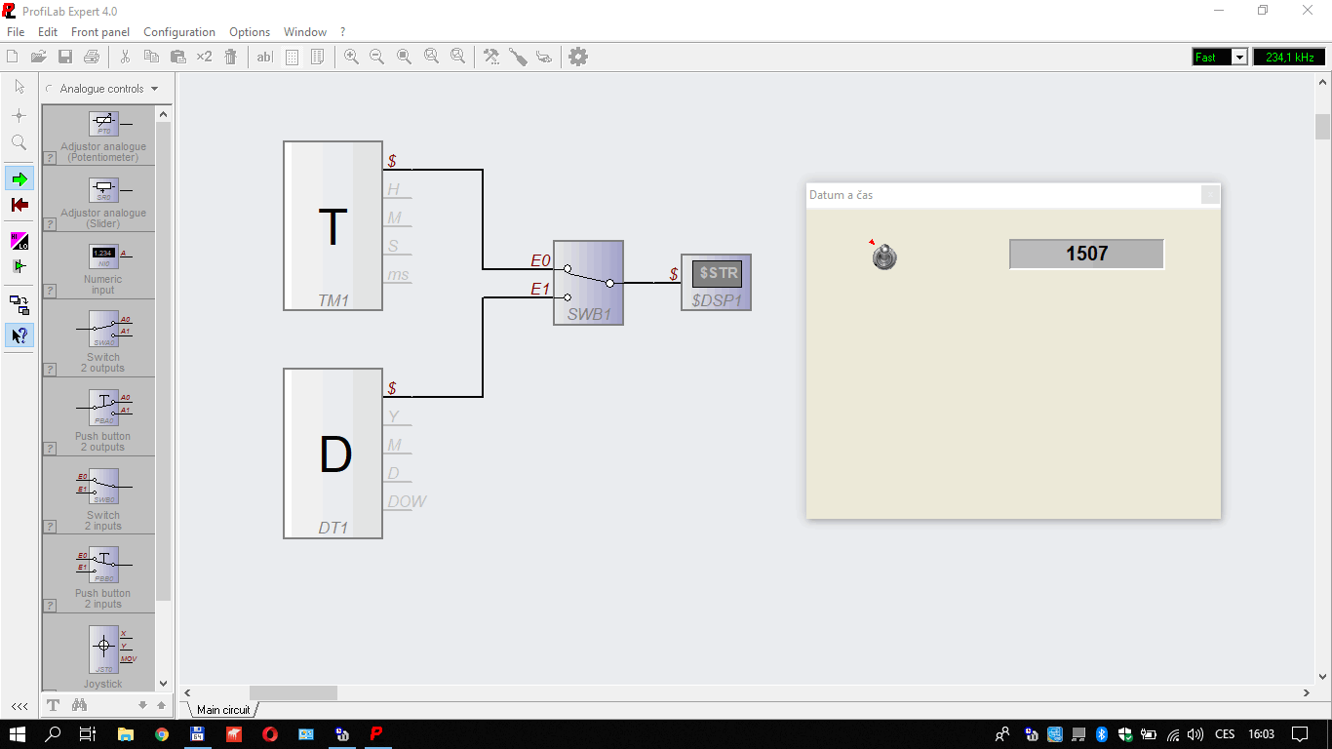Select the radio button beside Analogue controls
The height and width of the screenshot is (749, 1332).
pos(50,89)
